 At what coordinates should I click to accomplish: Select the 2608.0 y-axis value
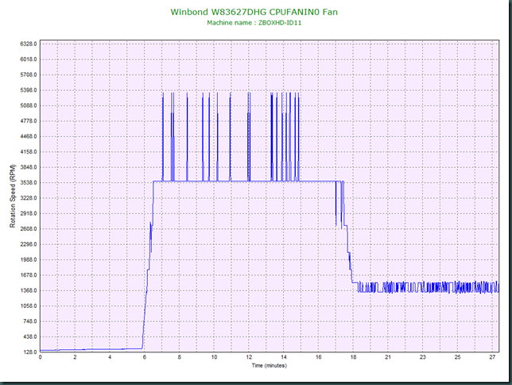[29, 229]
